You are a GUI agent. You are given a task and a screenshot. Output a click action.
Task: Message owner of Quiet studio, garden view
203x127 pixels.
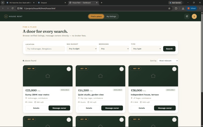pos(112,108)
